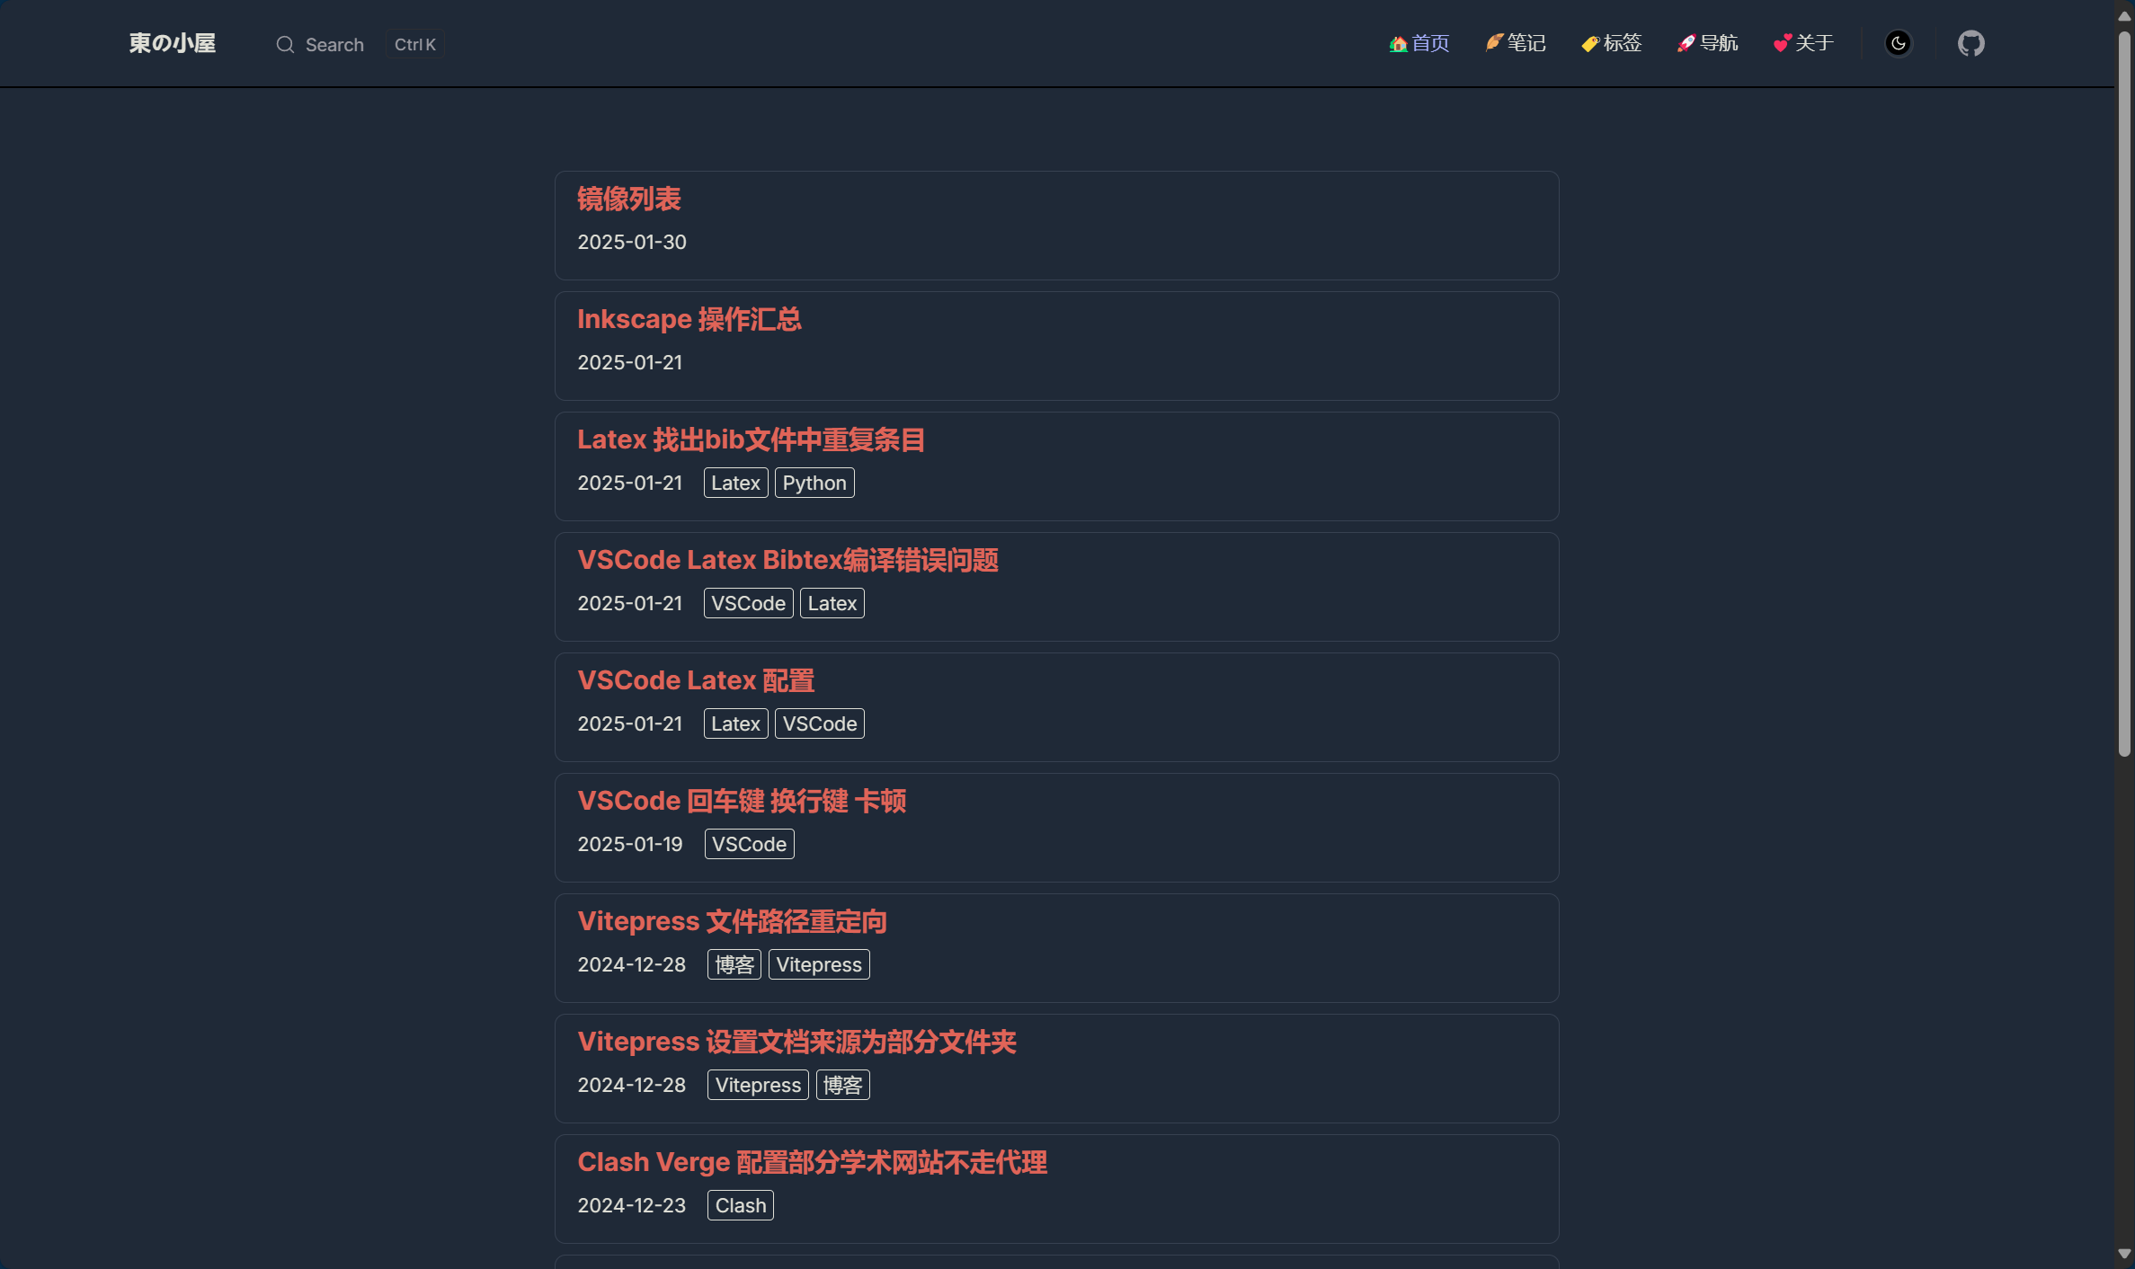Screen dimensions: 2135x1269
Task: Click date 2024-12-23 text
Action: [632, 1205]
